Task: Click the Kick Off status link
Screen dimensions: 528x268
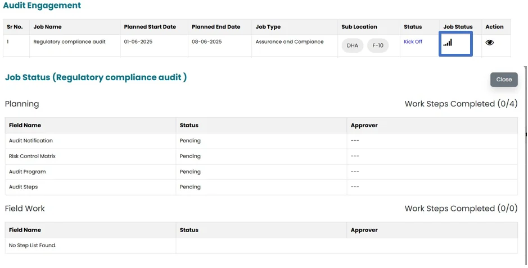Action: (x=413, y=42)
